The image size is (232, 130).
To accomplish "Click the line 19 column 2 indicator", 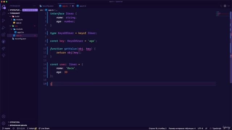I will (158, 129).
